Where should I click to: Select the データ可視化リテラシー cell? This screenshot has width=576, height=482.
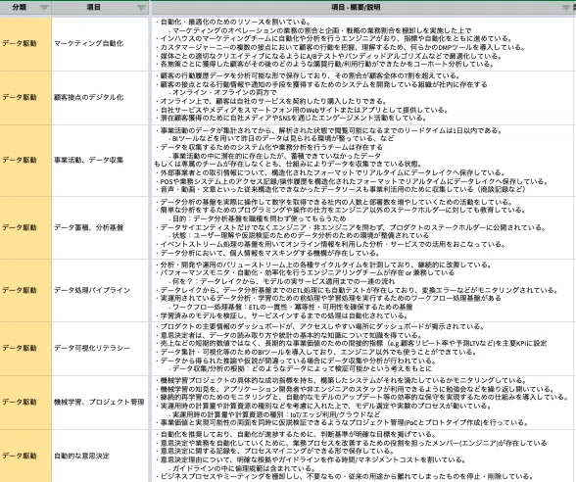pyautogui.click(x=100, y=349)
